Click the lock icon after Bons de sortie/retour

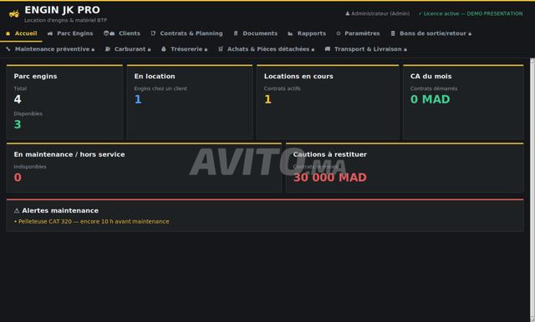470,33
